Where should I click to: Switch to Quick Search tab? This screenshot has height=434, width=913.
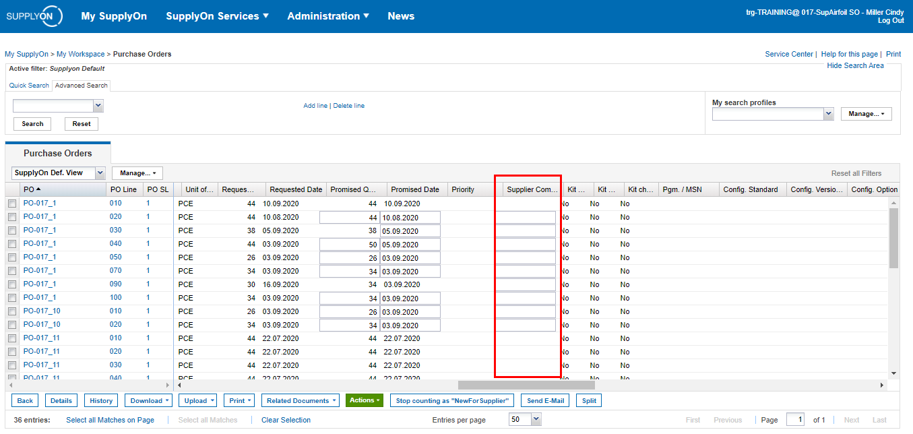point(29,86)
